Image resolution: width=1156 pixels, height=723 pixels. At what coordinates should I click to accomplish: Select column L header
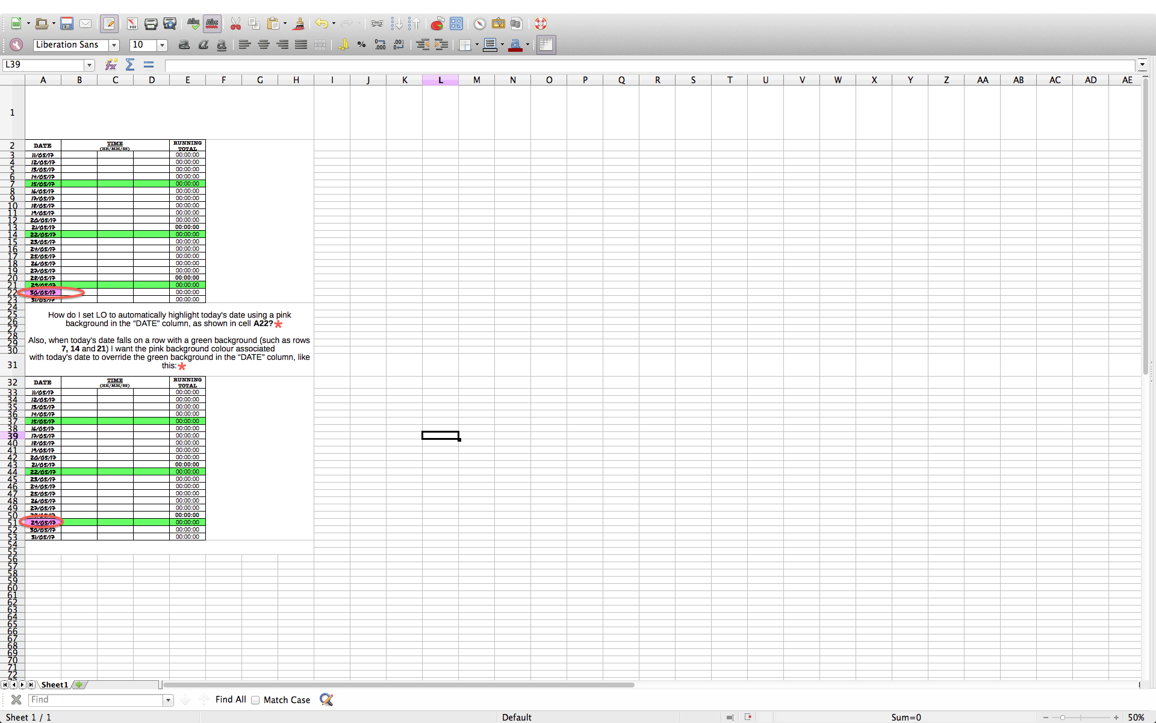[x=440, y=80]
